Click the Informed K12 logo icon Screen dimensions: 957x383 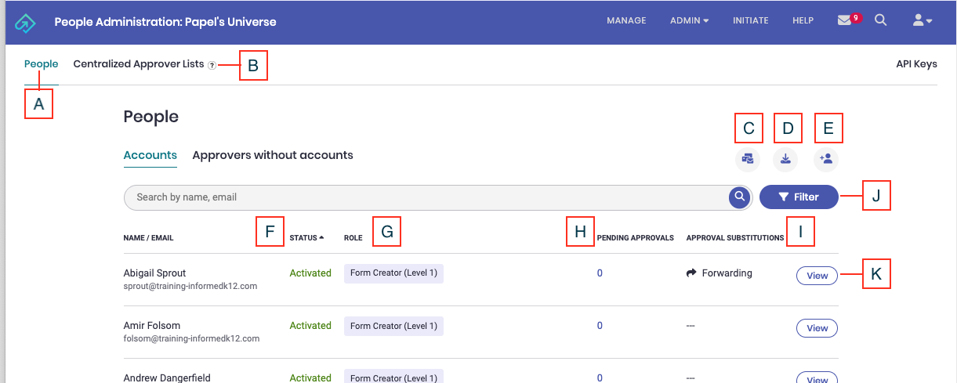pyautogui.click(x=25, y=22)
